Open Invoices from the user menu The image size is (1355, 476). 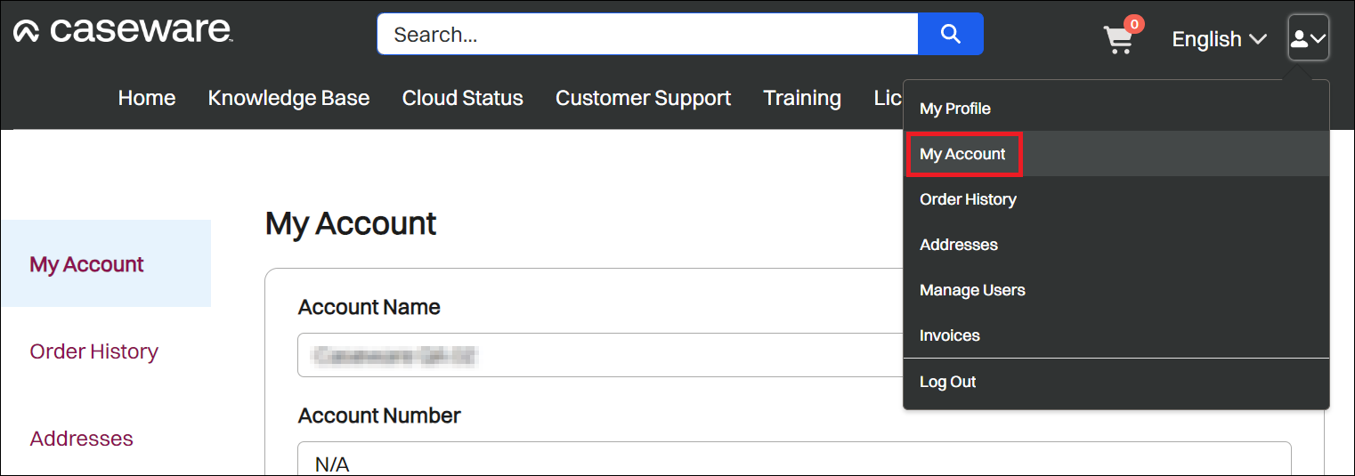pos(949,335)
